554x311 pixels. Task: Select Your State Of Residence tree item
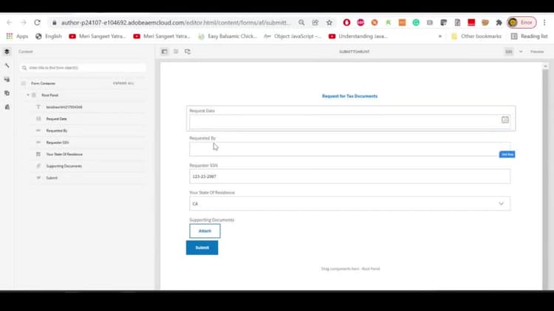click(x=64, y=154)
